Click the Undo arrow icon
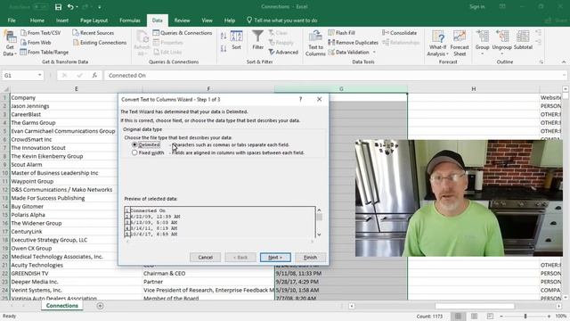The width and height of the screenshot is (570, 321). click(x=70, y=7)
